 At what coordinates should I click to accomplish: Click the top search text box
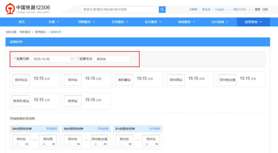point(120,9)
